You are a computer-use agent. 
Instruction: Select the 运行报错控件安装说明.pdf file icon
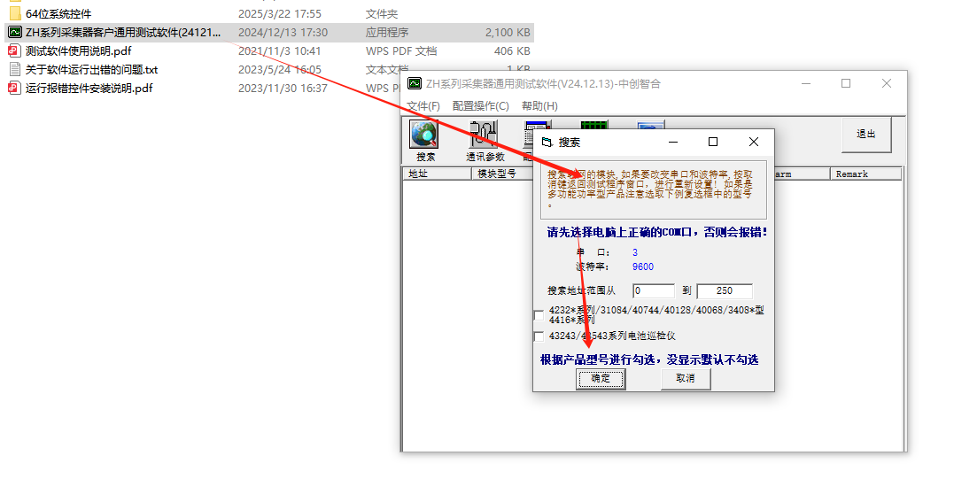[x=15, y=89]
